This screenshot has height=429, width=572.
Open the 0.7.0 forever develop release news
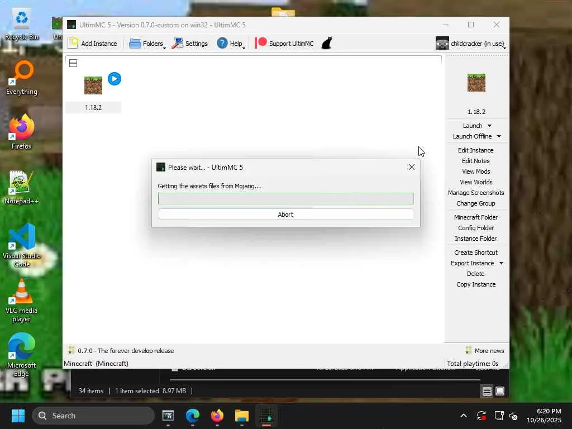121,351
